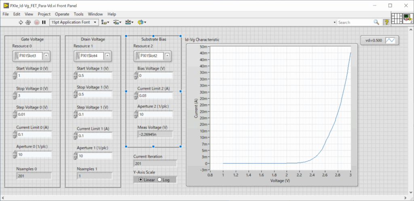Image resolution: width=414 pixels, height=201 pixels.
Task: Open the Reorder tool in toolbar
Action: (x=142, y=22)
